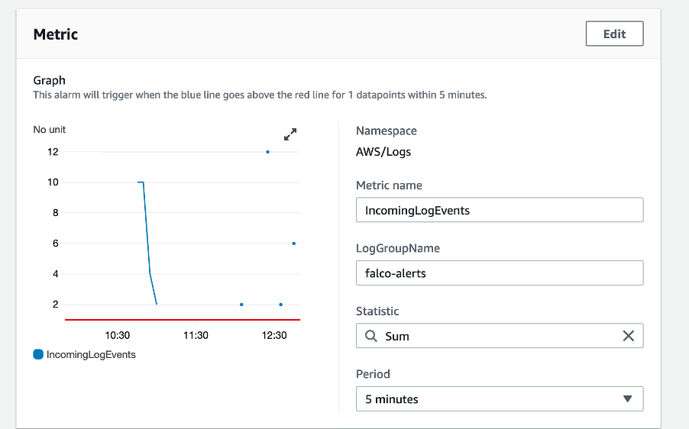The width and height of the screenshot is (689, 429).
Task: Click the Edit button
Action: point(614,34)
